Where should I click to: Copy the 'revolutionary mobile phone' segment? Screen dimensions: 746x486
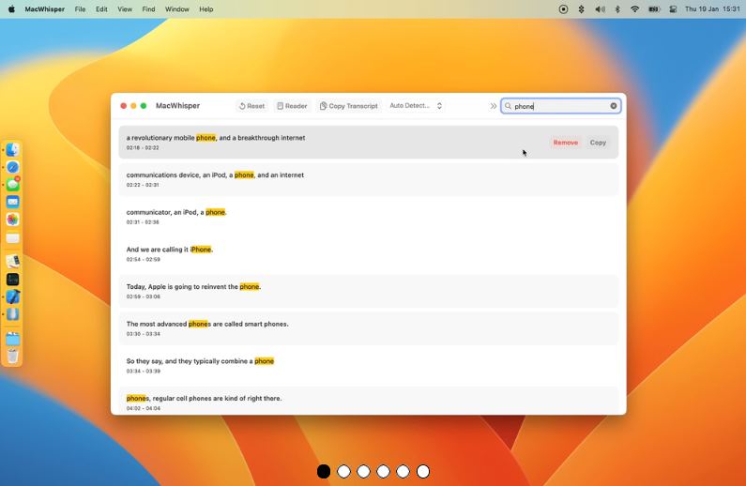click(598, 143)
